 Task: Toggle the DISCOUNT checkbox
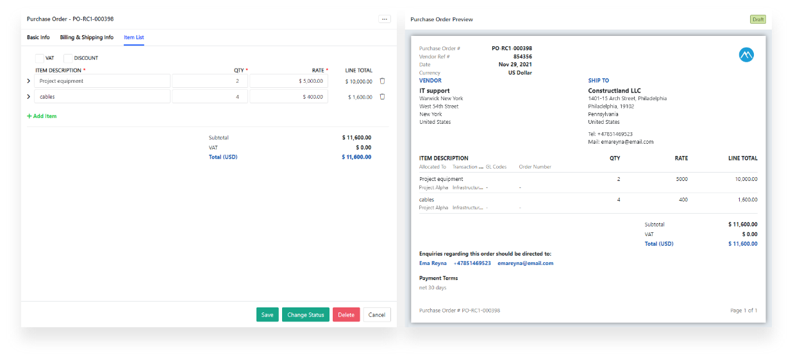(x=68, y=58)
